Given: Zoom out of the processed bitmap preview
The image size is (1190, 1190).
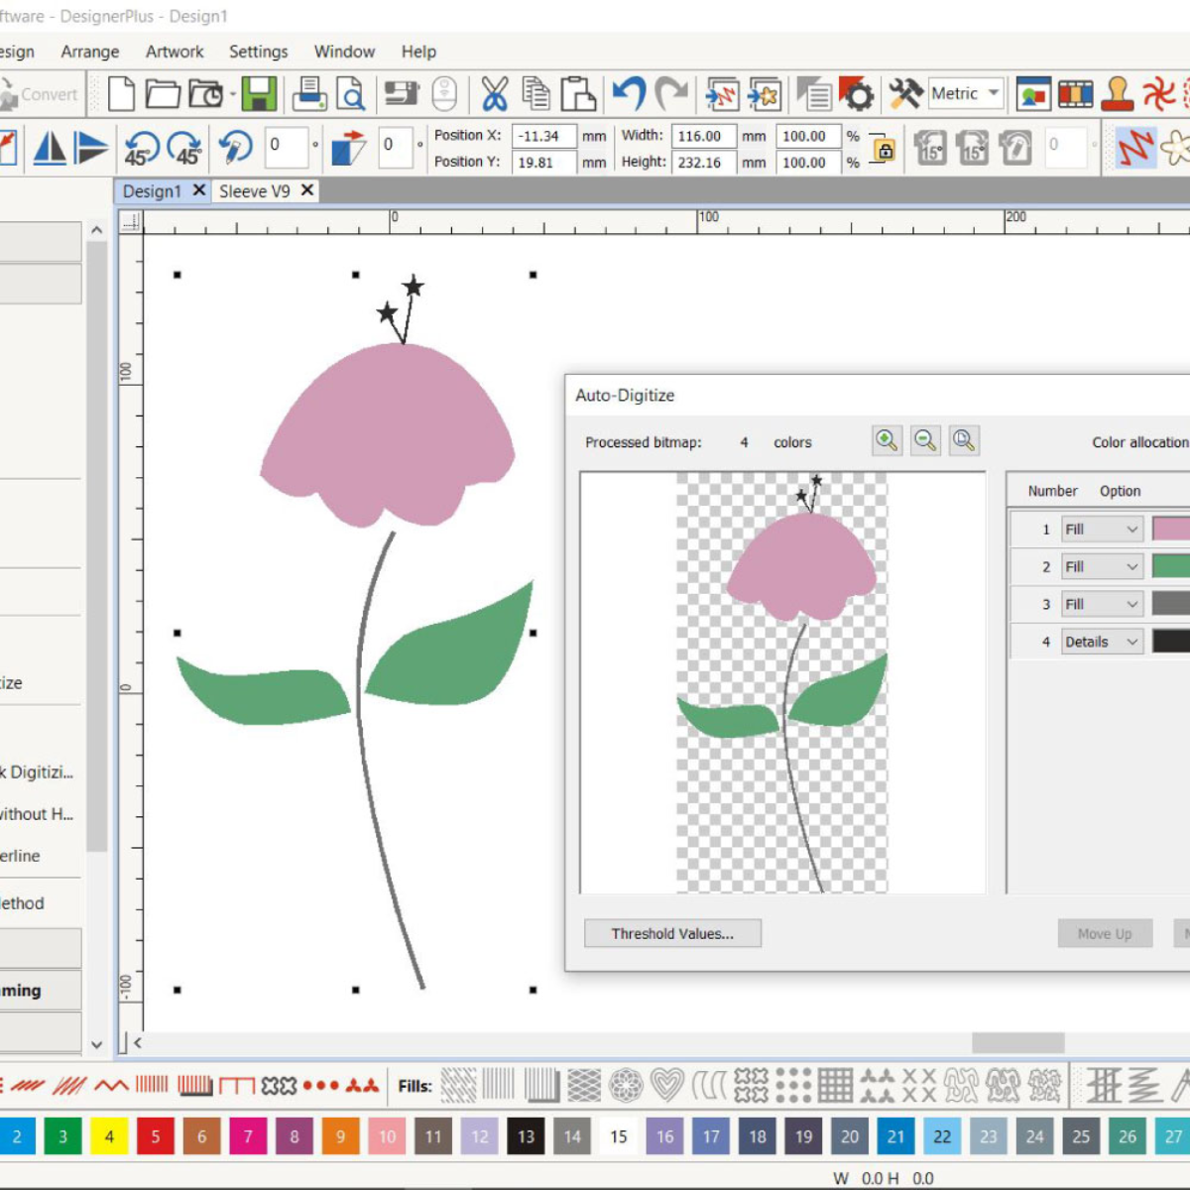Looking at the screenshot, I should click(x=925, y=440).
